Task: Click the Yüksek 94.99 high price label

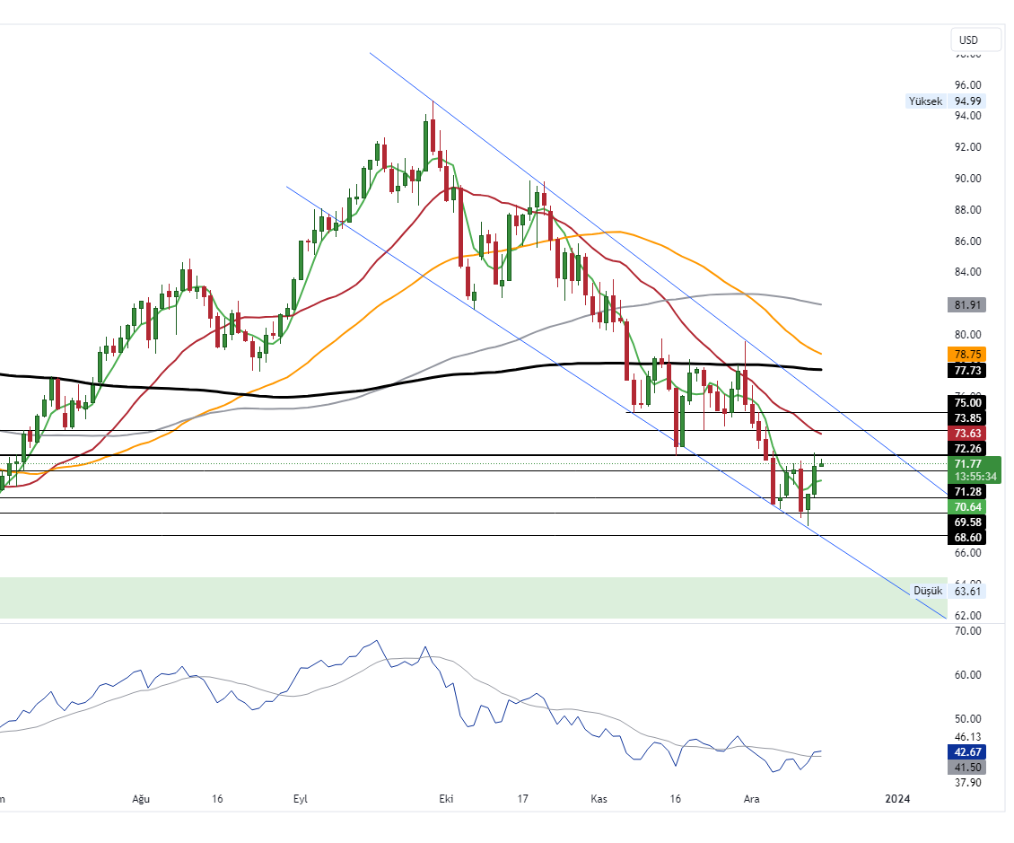Action: click(x=942, y=101)
